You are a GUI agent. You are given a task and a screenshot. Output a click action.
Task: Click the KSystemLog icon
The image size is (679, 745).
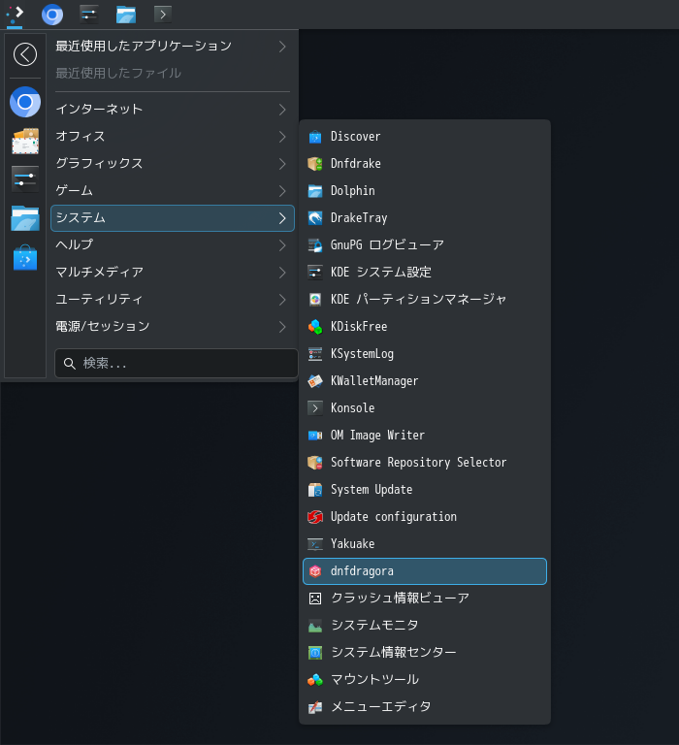(x=315, y=354)
